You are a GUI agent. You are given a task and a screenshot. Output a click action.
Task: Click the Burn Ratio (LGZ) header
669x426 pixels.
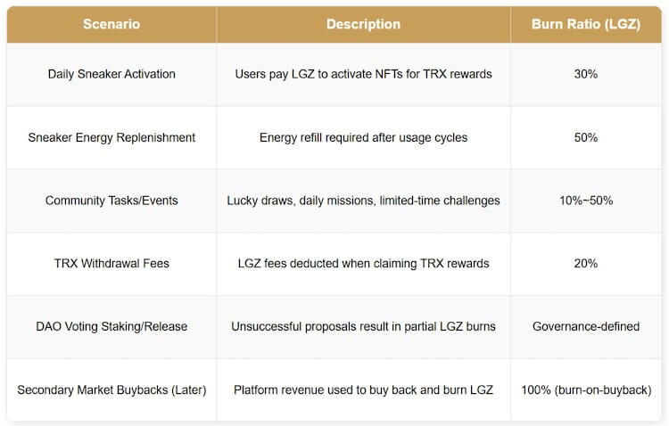pos(586,24)
